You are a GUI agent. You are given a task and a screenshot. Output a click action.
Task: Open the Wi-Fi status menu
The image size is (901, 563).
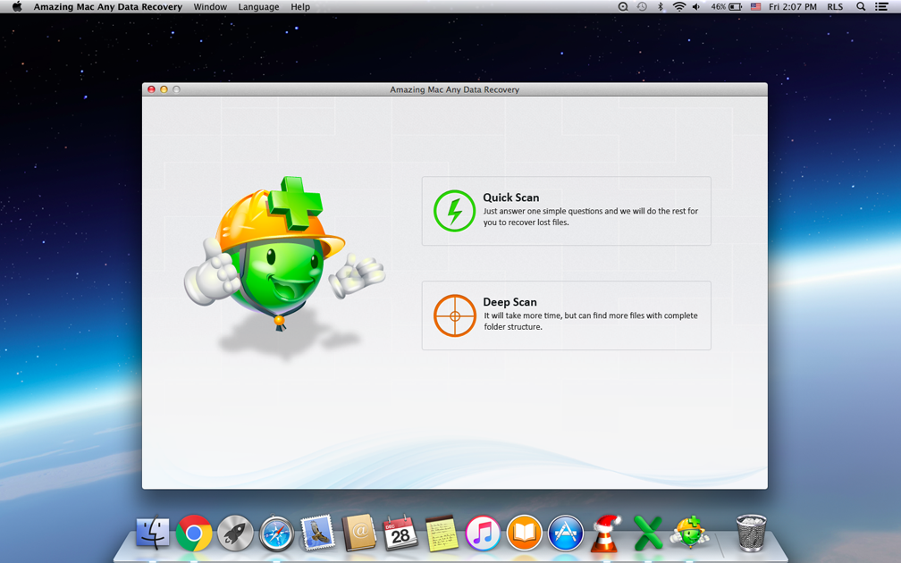coord(679,7)
